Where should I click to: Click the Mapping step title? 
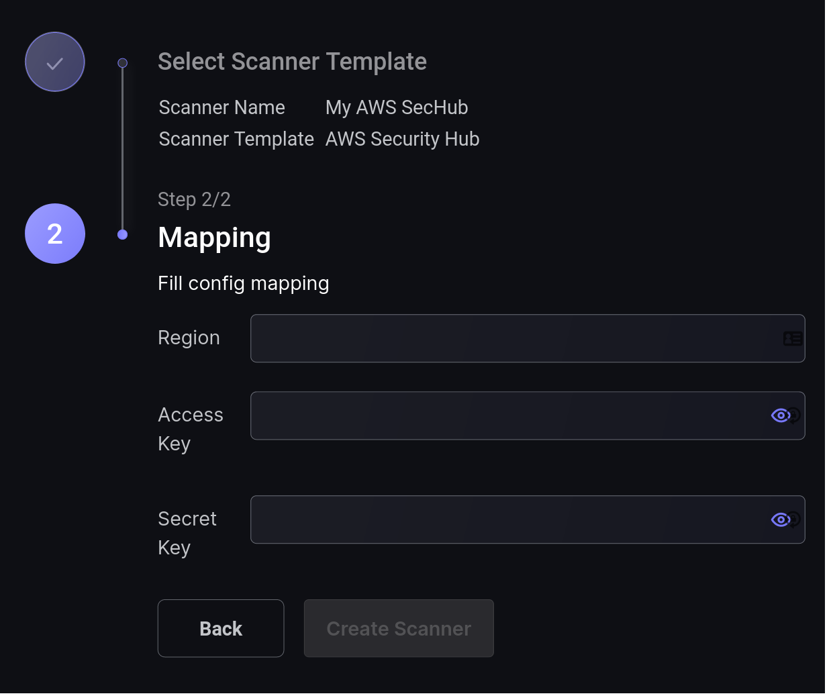point(214,238)
